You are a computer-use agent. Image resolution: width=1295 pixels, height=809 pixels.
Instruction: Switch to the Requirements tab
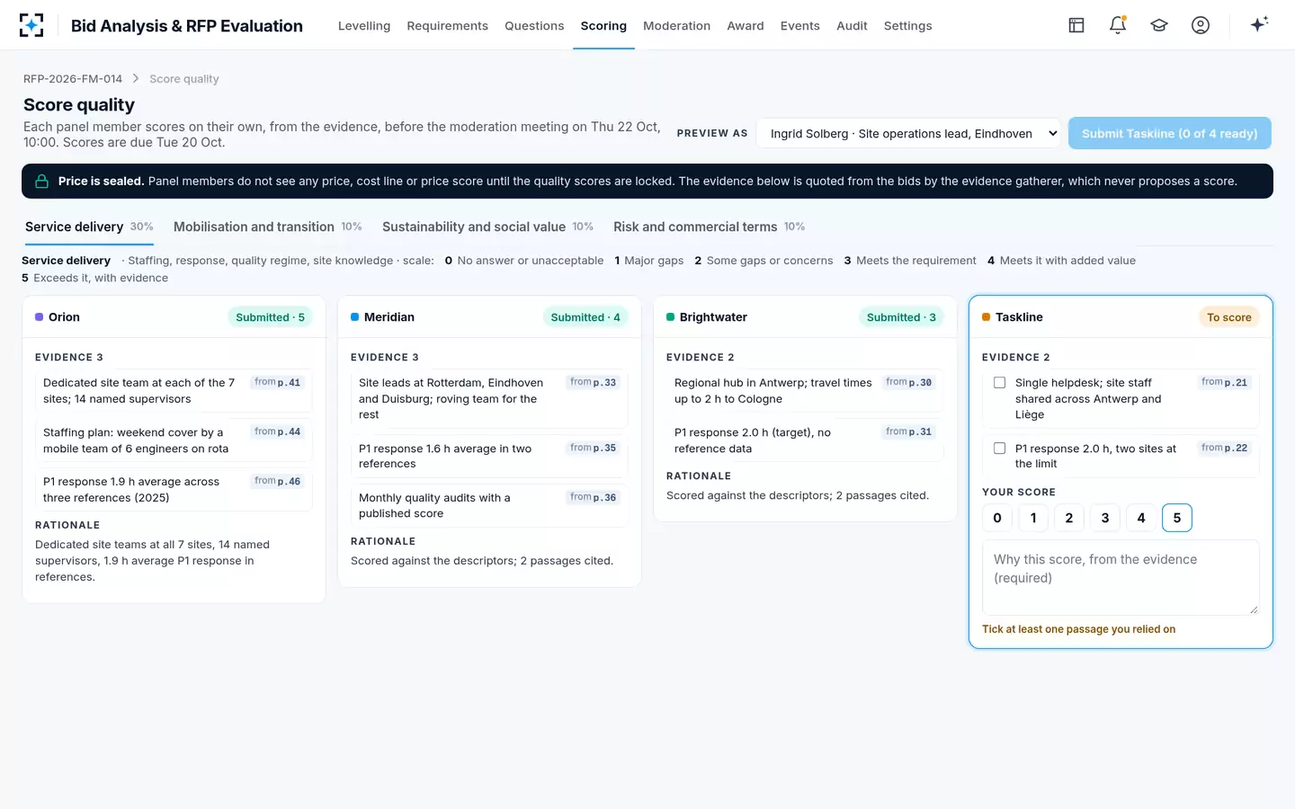447,26
